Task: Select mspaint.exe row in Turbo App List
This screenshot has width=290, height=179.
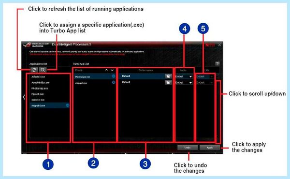Action: [x=95, y=83]
